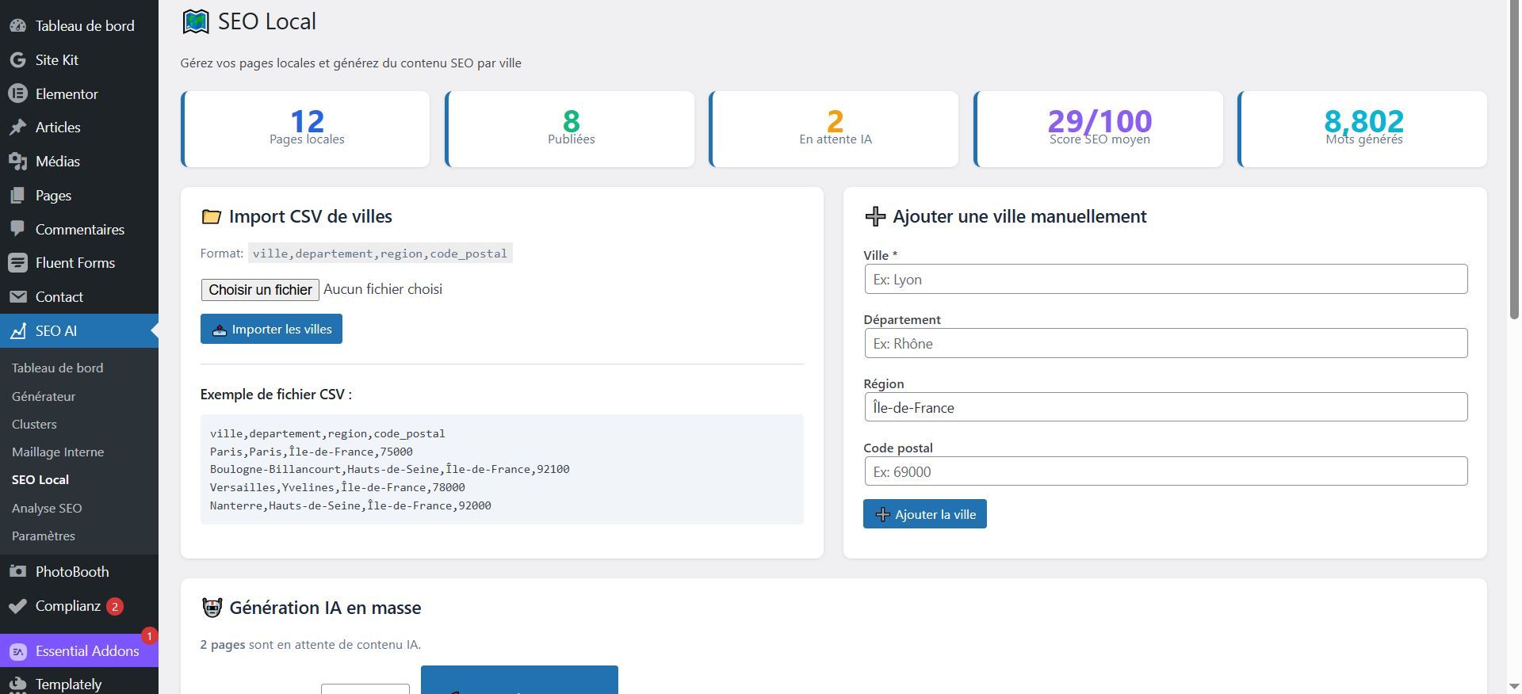Click the Choisir un fichier button
The image size is (1522, 694).
[260, 290]
